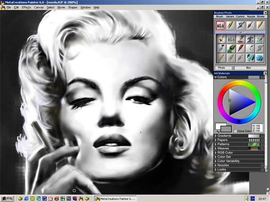270x202 pixels.
Task: Choose the gold star F/X brush
Action: point(221,39)
